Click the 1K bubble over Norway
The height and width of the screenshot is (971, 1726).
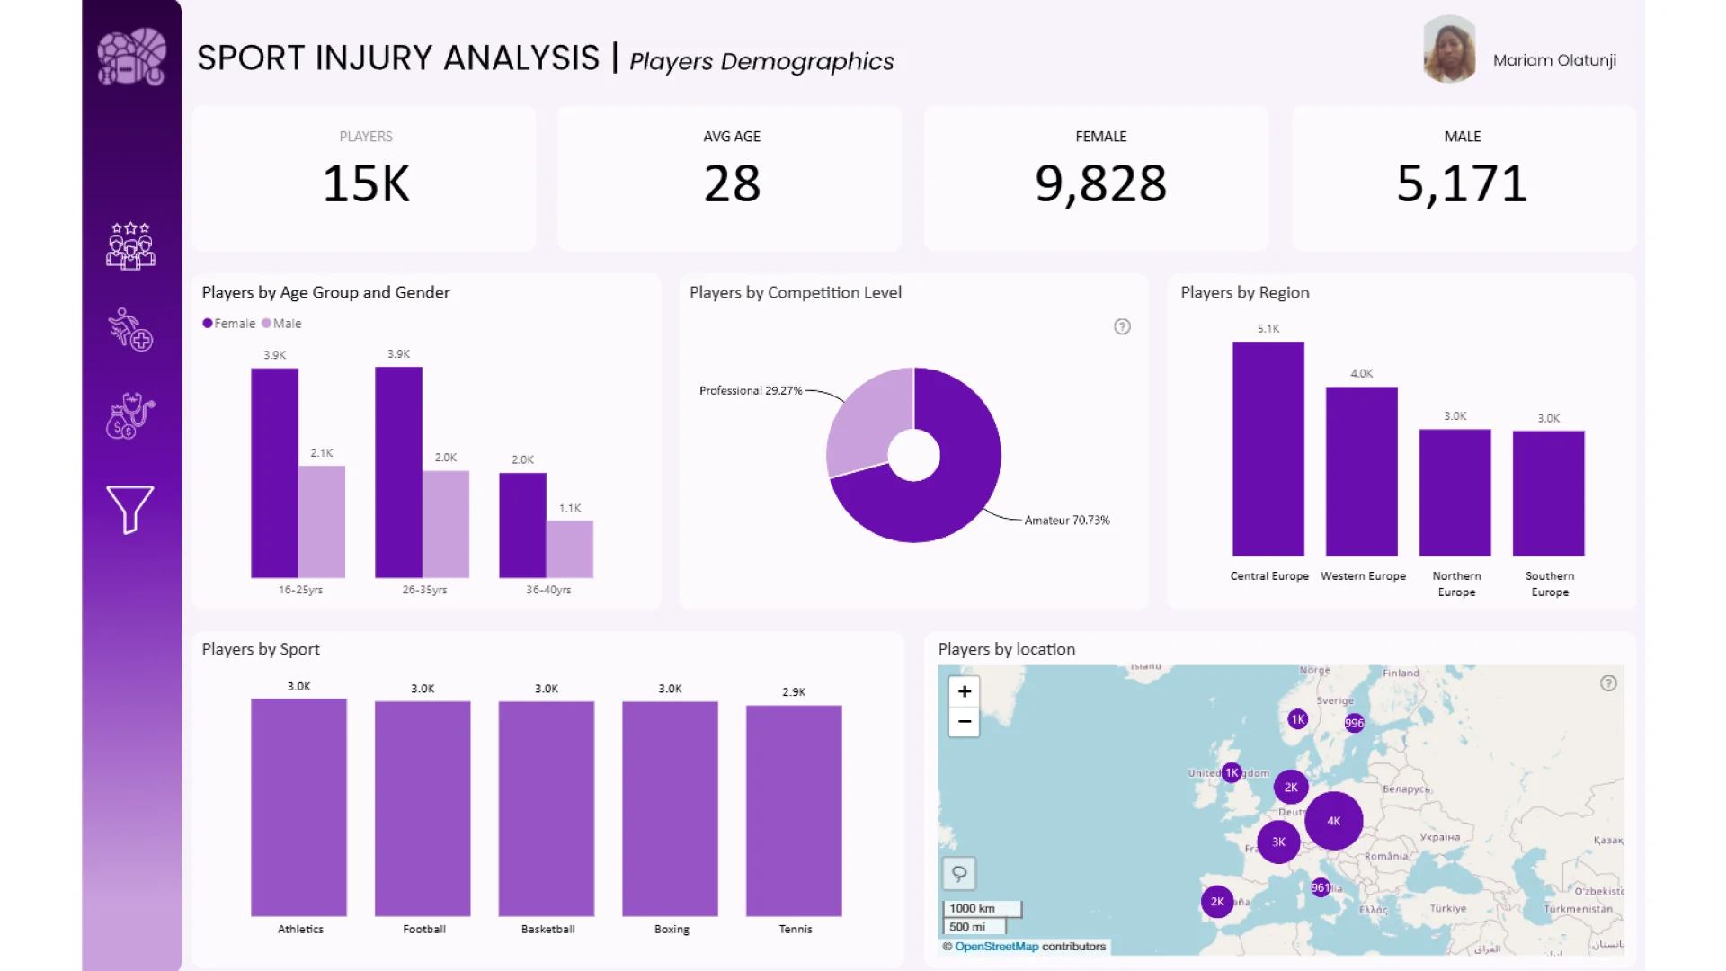(x=1297, y=719)
